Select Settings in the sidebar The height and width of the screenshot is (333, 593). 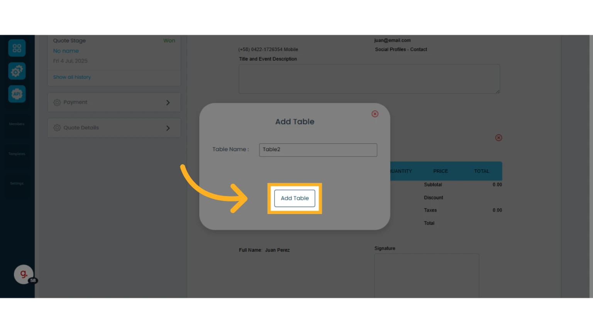click(17, 183)
